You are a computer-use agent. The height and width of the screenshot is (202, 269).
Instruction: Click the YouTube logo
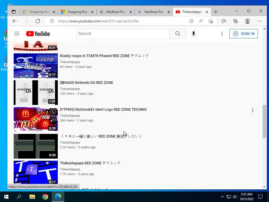(x=38, y=34)
